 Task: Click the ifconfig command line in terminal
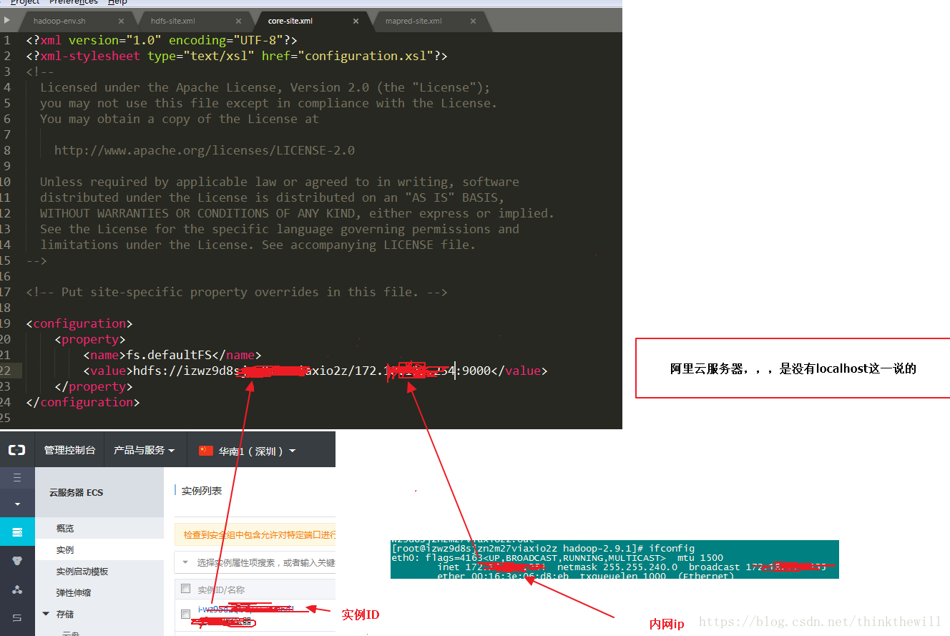pyautogui.click(x=543, y=549)
